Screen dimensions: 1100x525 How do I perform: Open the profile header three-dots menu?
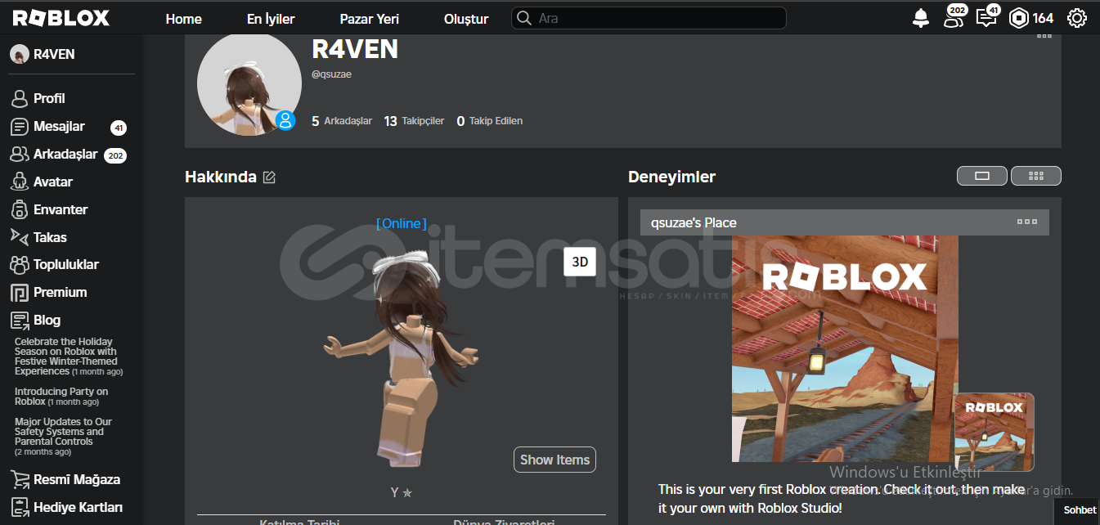(x=1044, y=36)
